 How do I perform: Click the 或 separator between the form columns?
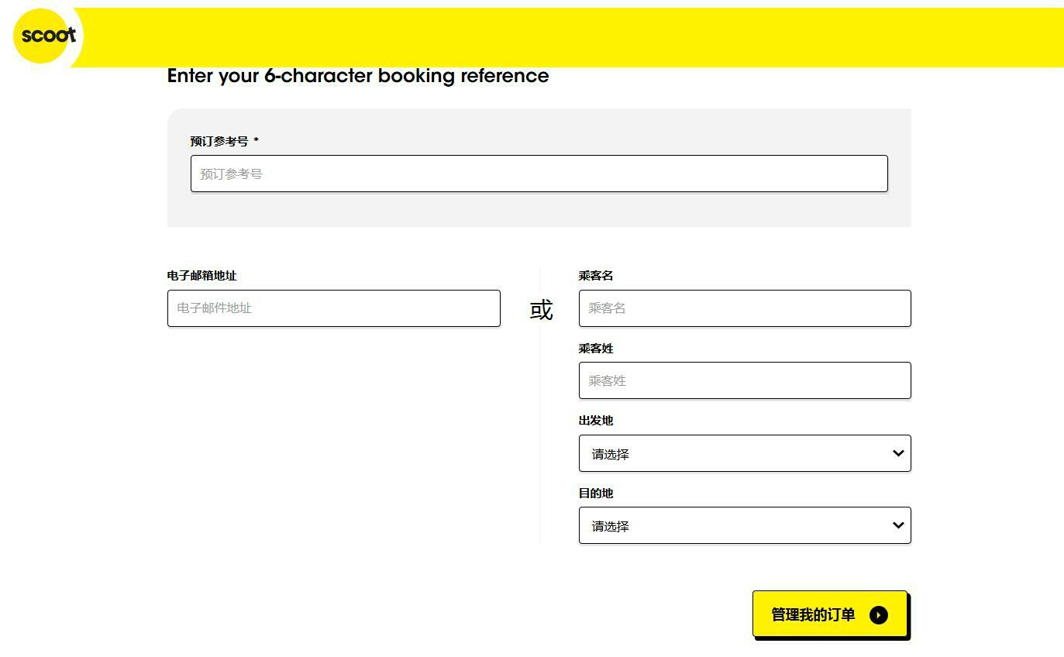coord(541,310)
